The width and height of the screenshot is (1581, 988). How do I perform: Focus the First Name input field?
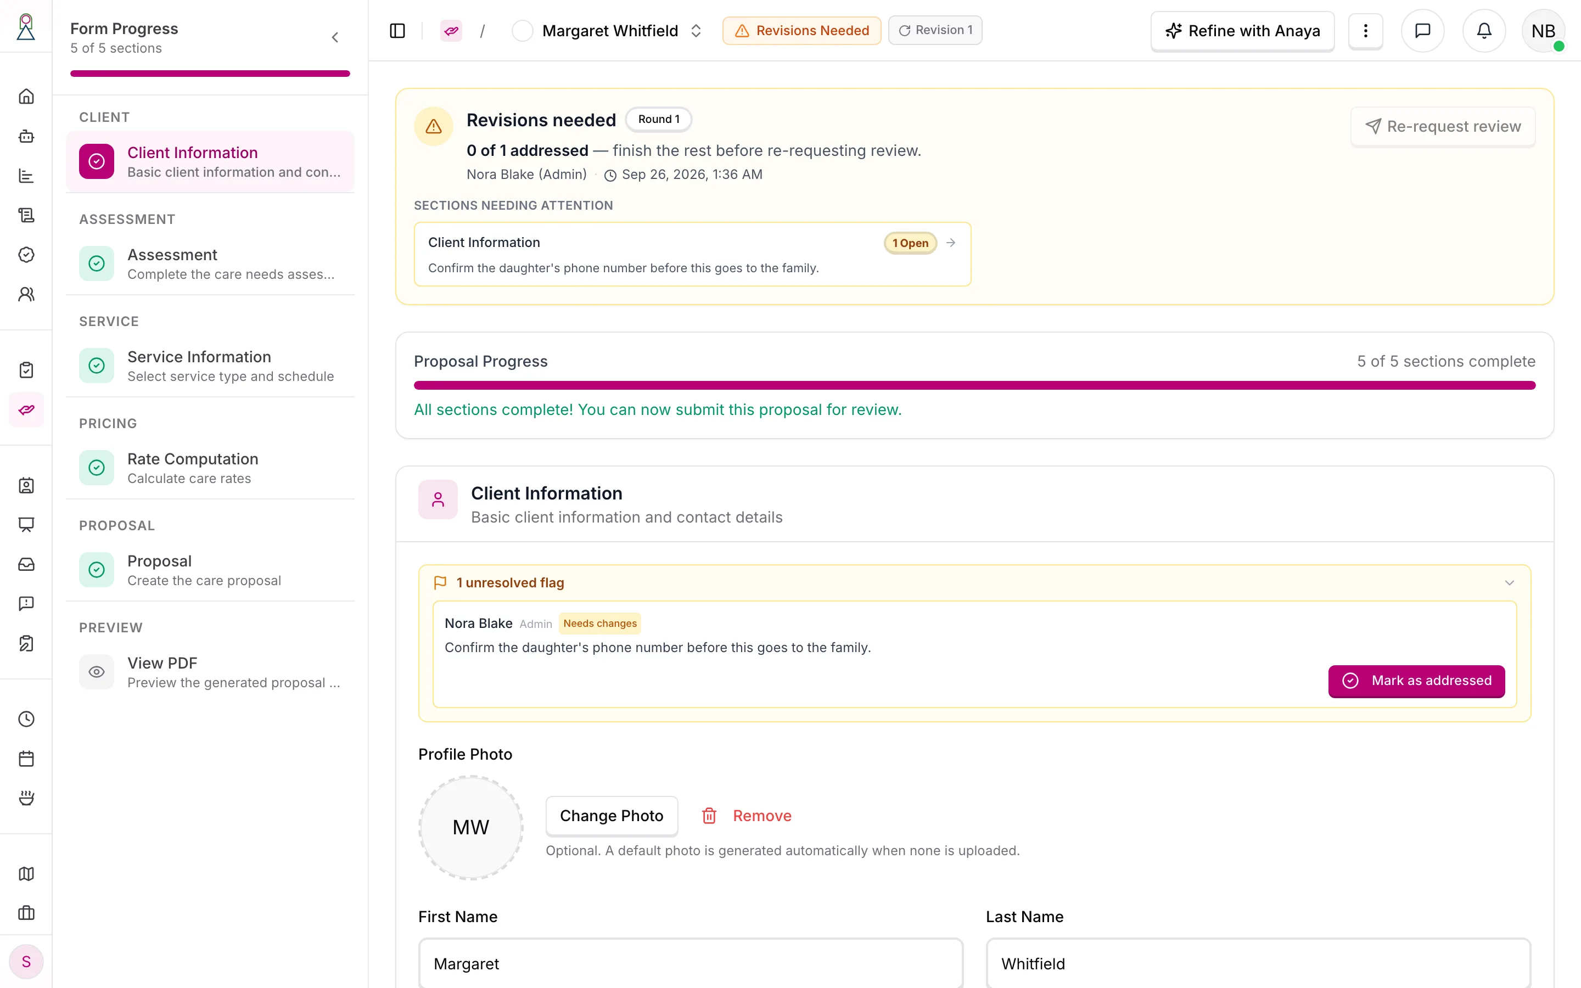691,963
